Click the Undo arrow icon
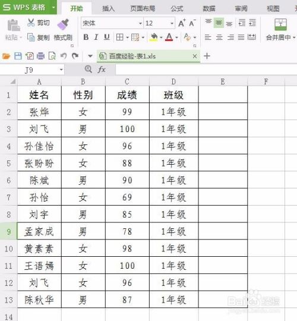Screen dimensions: 297x321 coord(64,56)
